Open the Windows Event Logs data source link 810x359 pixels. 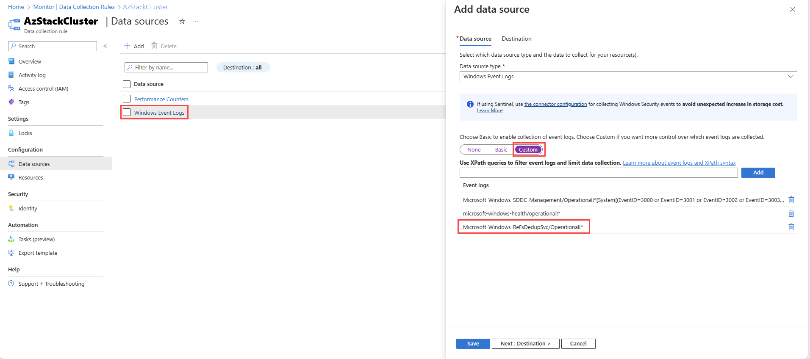(159, 113)
